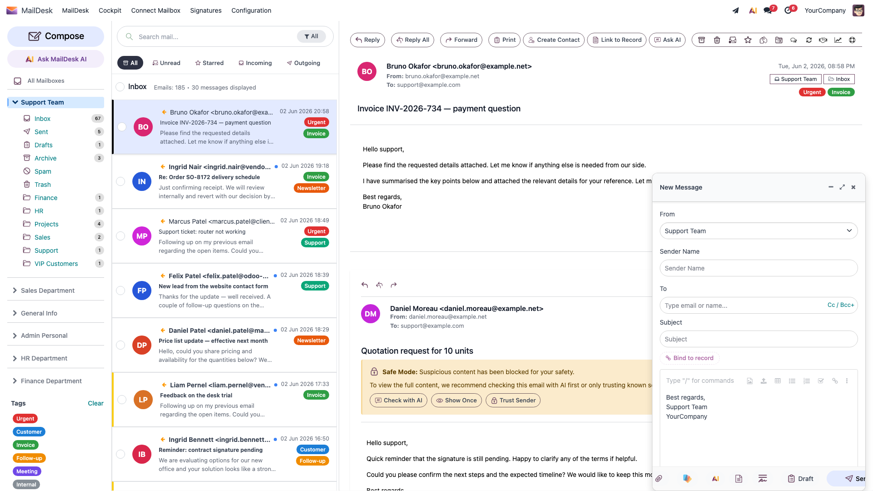Select the Ingrid Bennett email checkbox
873x491 pixels.
point(120,454)
